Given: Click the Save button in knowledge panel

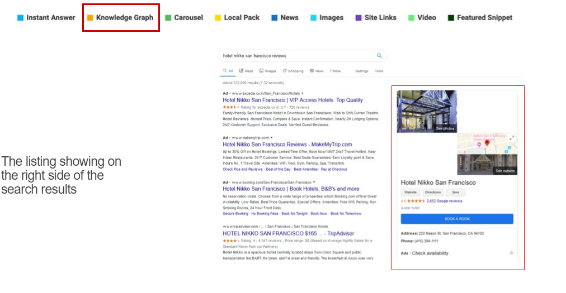Looking at the screenshot, I should [x=456, y=193].
